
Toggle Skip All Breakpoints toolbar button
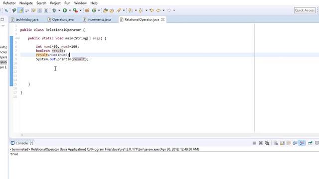tap(6, 10)
